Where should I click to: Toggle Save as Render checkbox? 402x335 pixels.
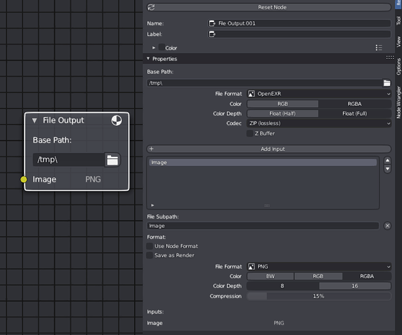(149, 255)
